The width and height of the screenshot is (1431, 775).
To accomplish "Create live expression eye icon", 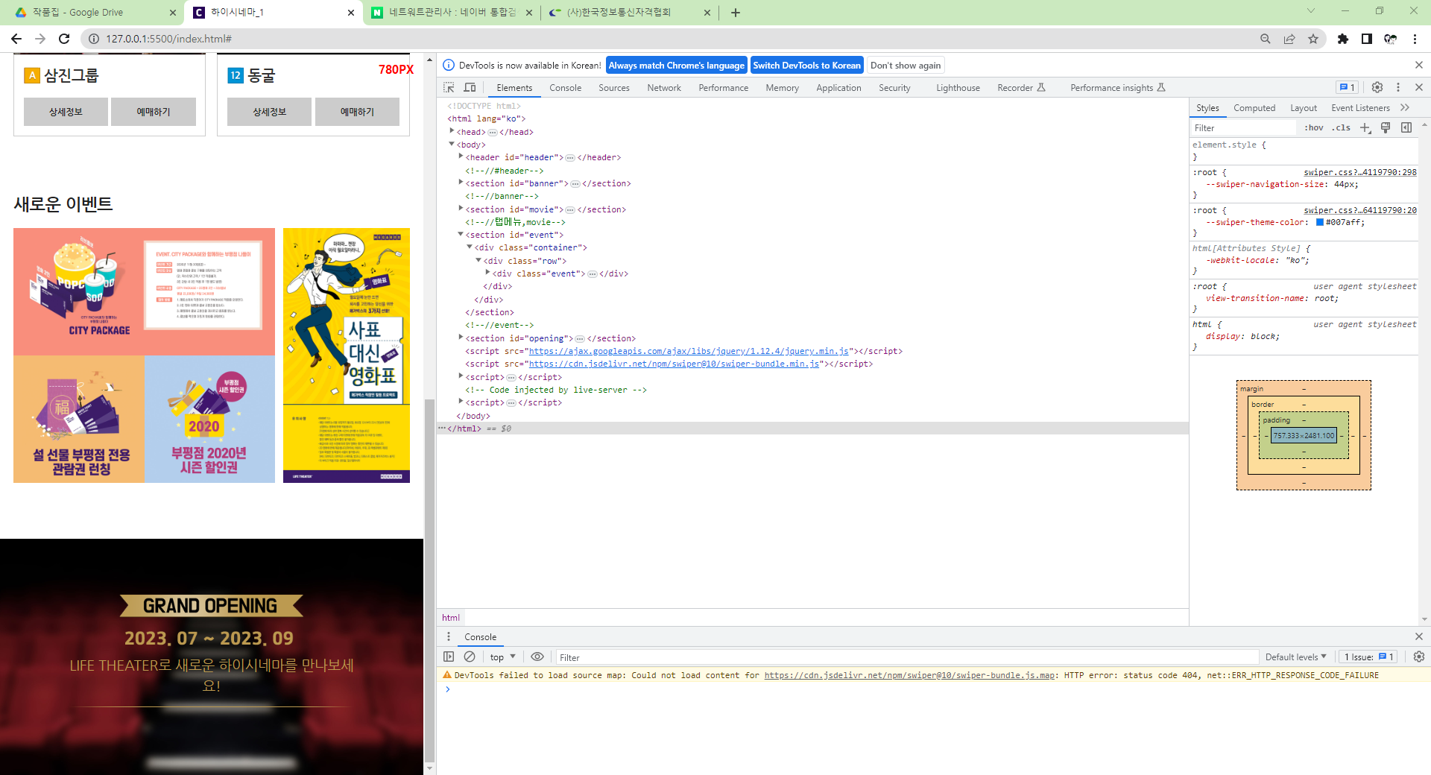I will pyautogui.click(x=537, y=657).
